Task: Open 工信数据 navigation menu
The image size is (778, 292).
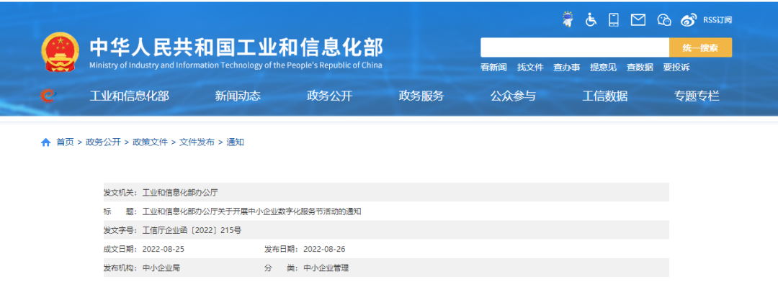Action: click(605, 96)
